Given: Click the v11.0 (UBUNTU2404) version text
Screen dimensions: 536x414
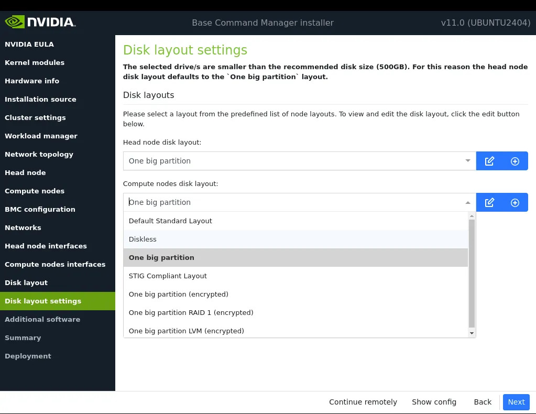Looking at the screenshot, I should (x=486, y=23).
